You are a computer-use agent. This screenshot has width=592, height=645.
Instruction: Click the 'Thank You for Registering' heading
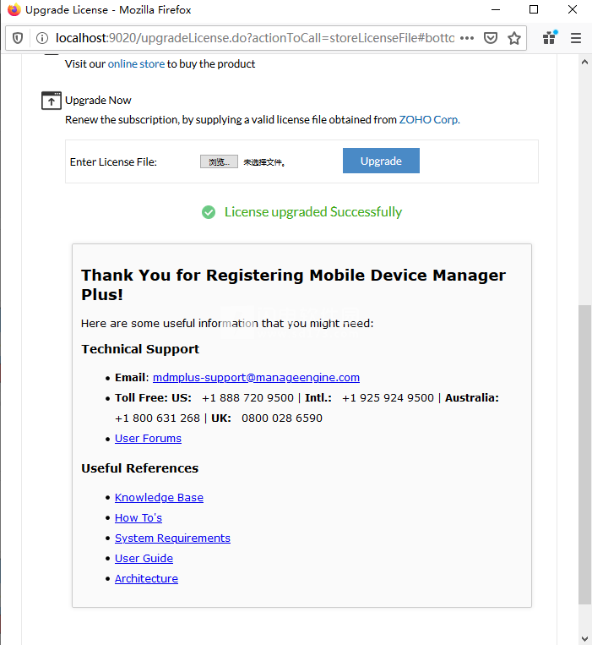point(293,285)
